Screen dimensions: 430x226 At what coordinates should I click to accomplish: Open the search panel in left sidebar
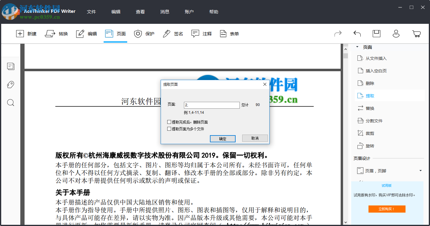10,102
